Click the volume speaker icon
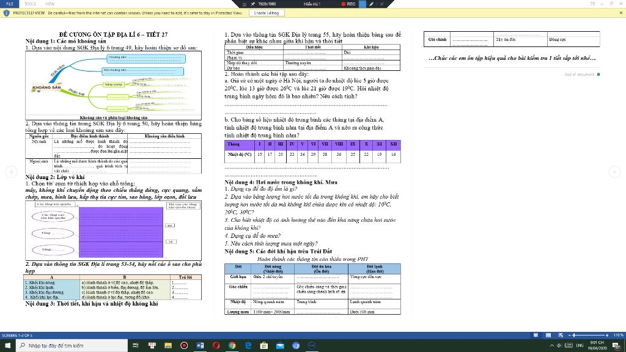 (x=559, y=346)
